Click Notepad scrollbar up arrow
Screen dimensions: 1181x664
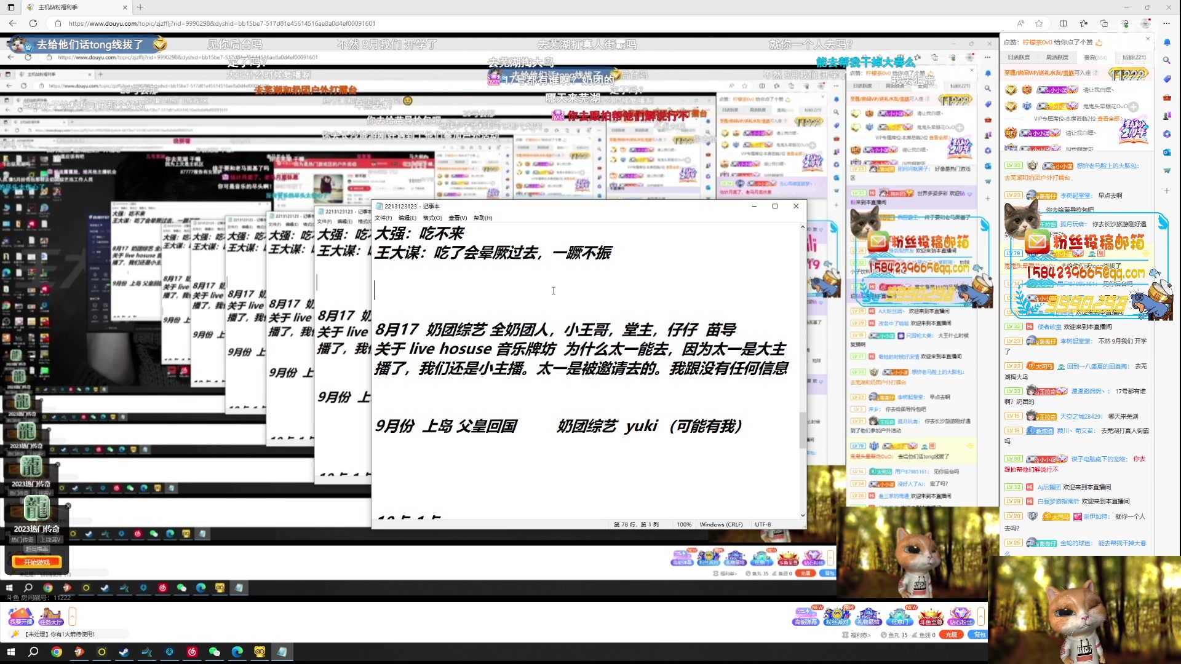pos(802,227)
